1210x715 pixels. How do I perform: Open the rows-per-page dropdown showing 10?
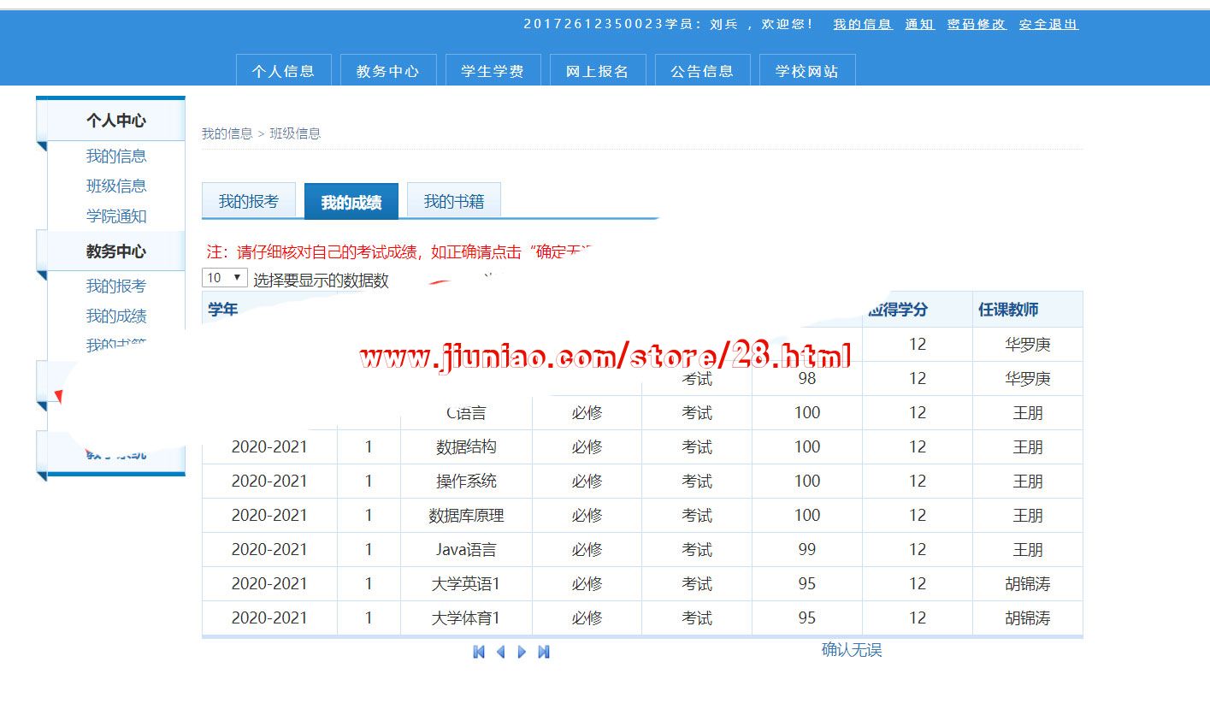224,278
